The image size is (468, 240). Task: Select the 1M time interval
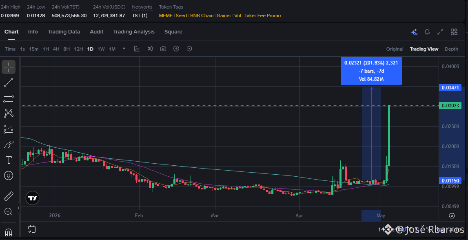(x=112, y=49)
